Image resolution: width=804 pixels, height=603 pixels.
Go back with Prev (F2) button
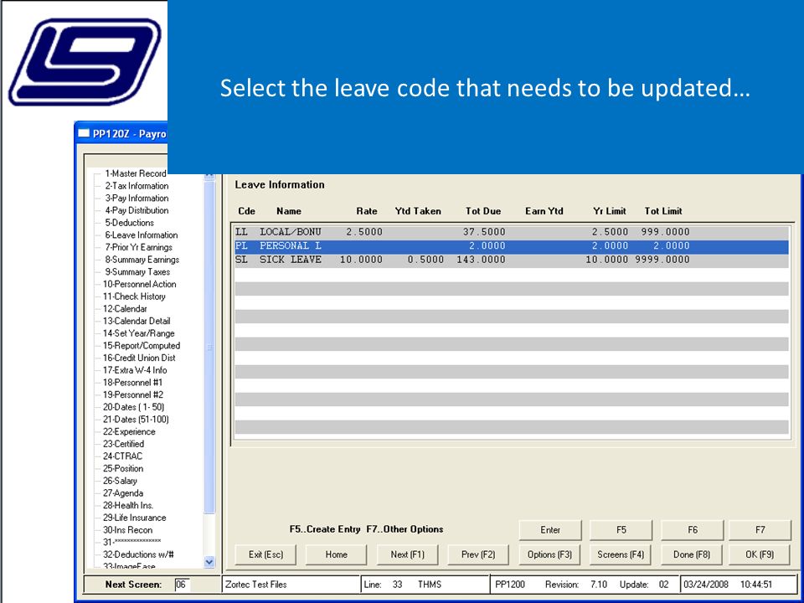478,554
